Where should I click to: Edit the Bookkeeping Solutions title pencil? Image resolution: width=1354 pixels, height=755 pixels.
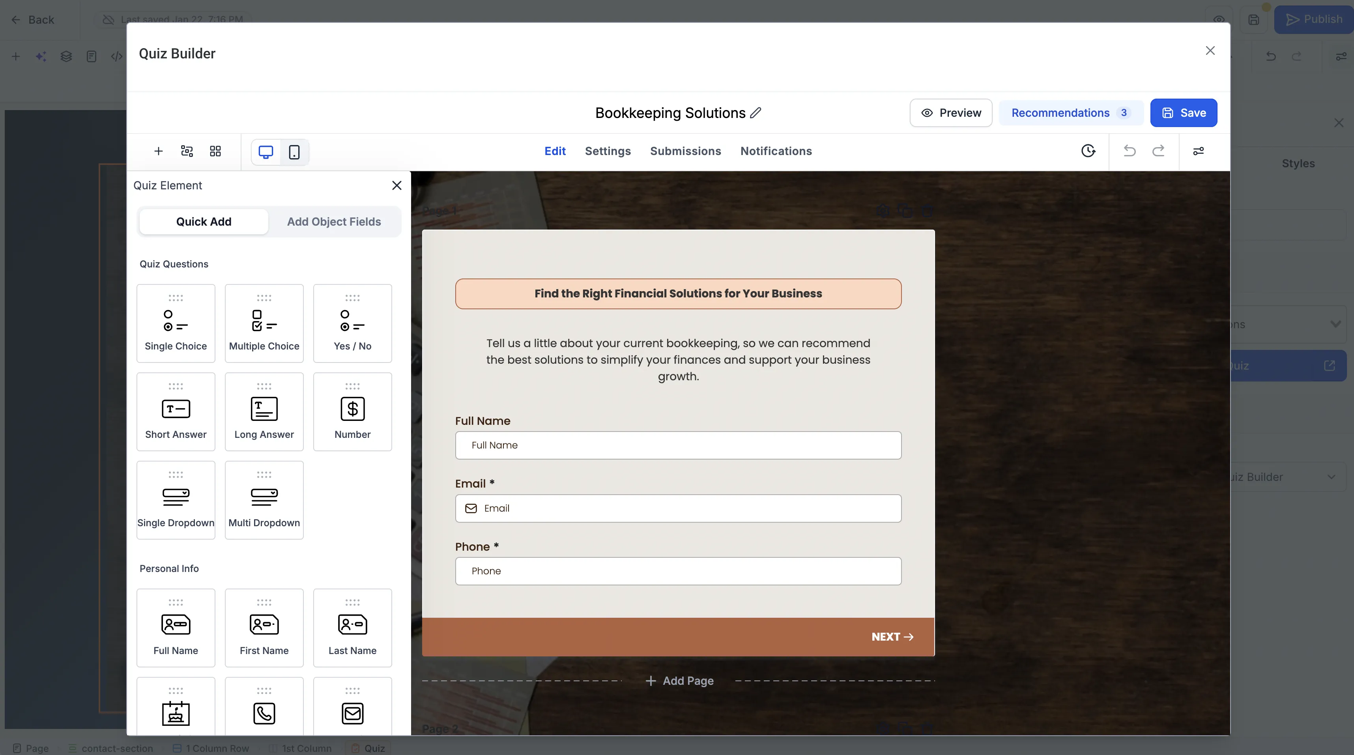[x=756, y=112]
